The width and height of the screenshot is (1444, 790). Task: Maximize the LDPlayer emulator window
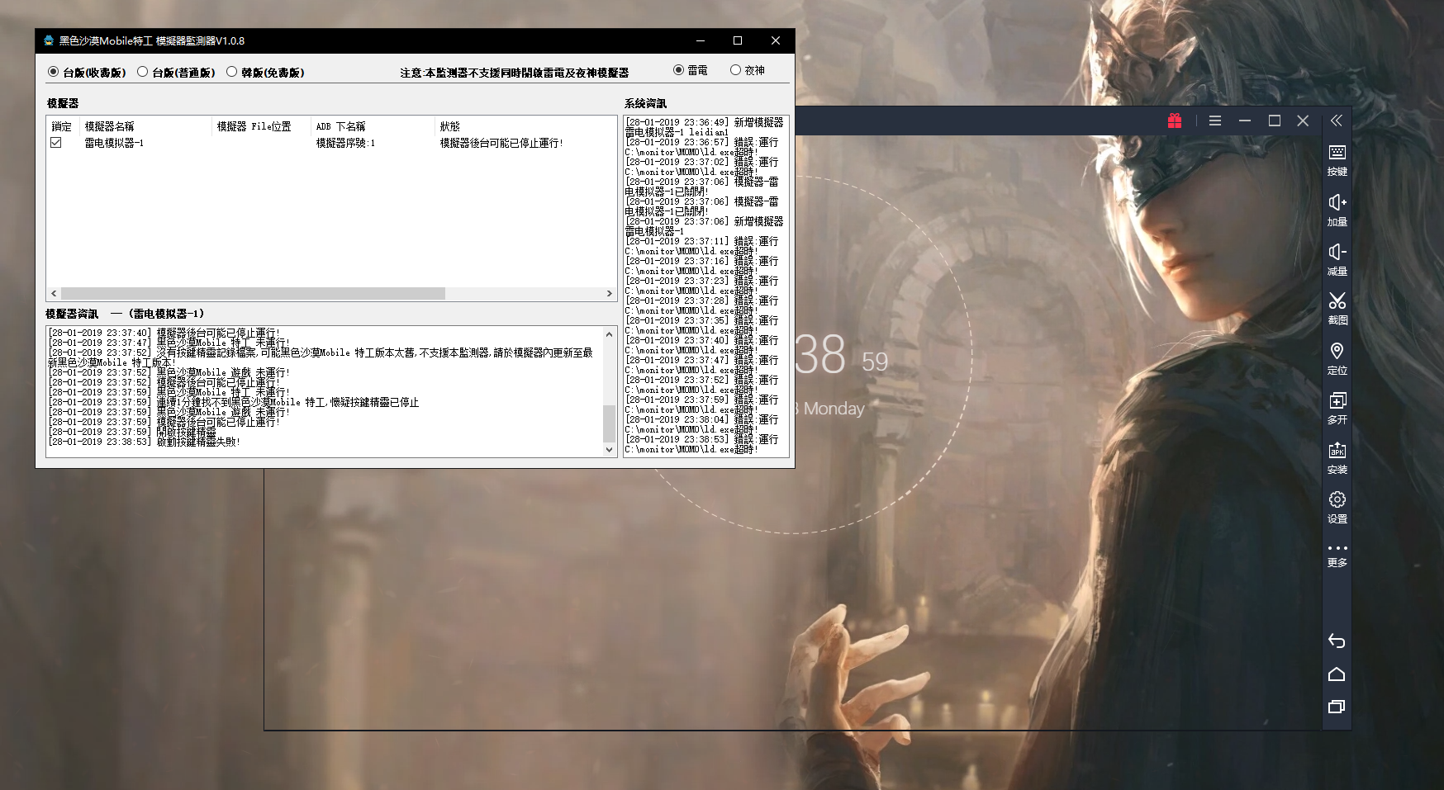(1275, 121)
